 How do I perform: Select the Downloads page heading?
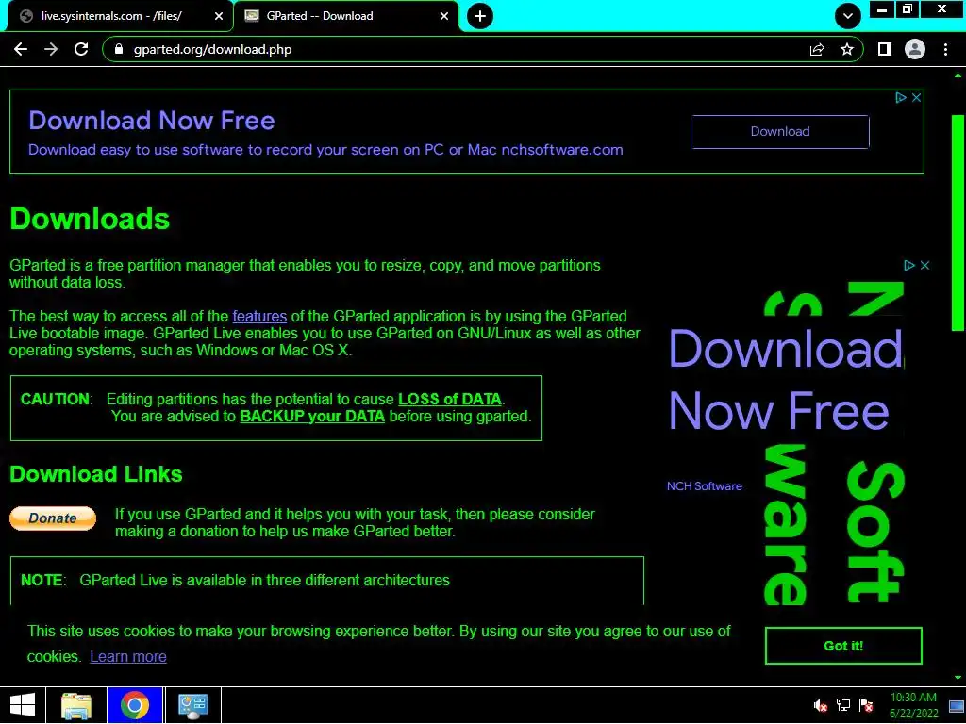point(90,219)
